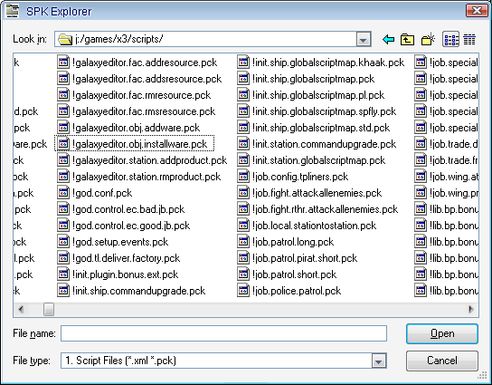The image size is (492, 385).
Task: Click icon of !galaxyeditor.station.rmproduct.pck
Action: point(63,177)
